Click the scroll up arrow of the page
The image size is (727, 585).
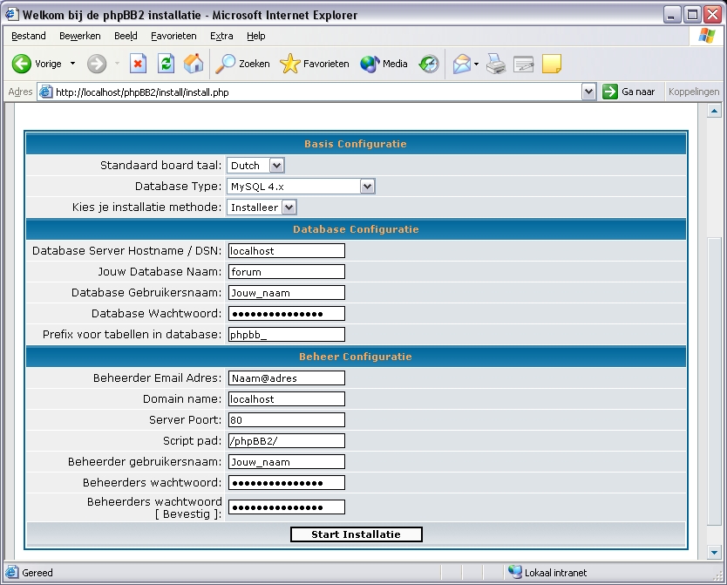pos(714,111)
